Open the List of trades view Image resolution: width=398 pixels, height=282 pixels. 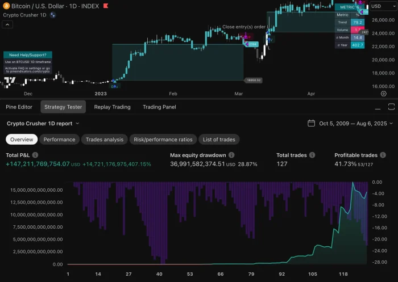pos(219,139)
